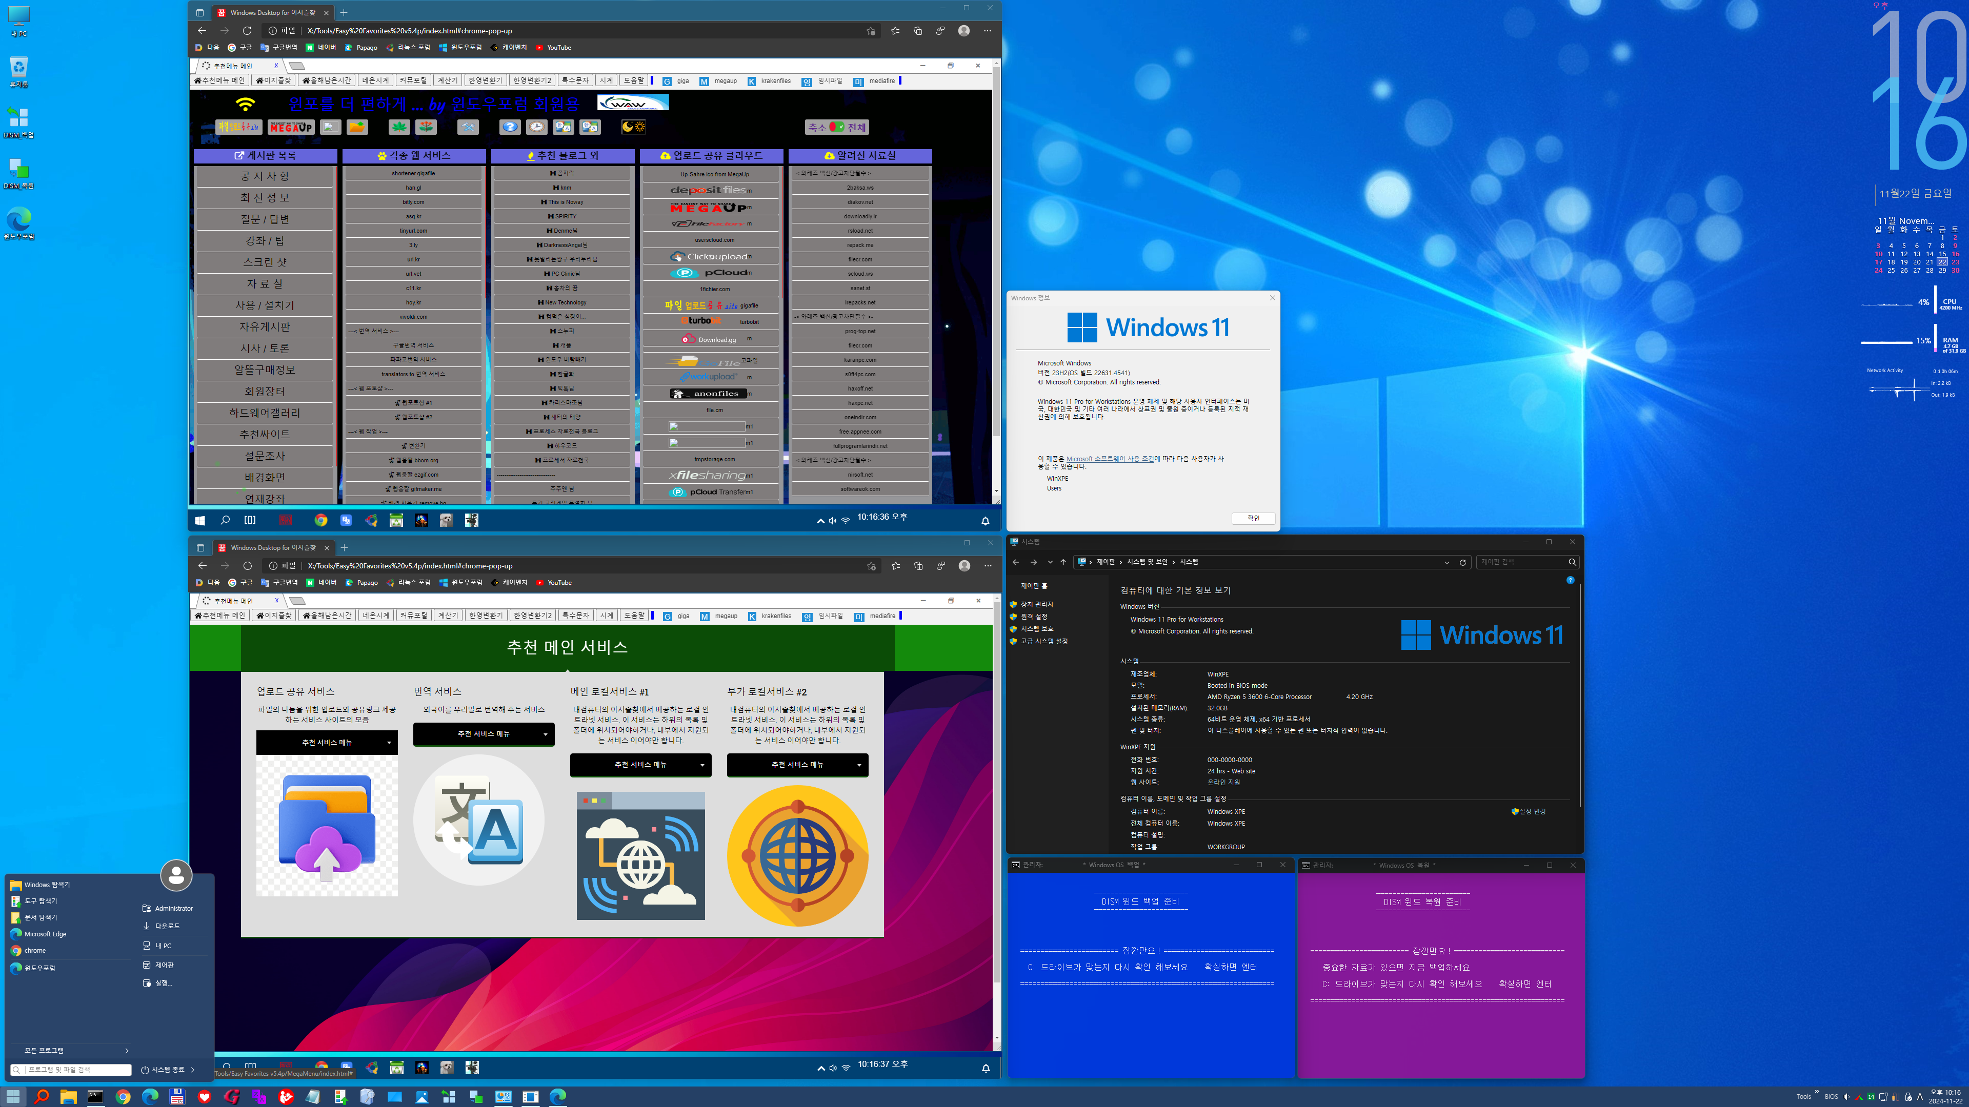1969x1107 pixels.
Task: Open 커뮤포털 tab in the top browser page
Action: tap(413, 80)
